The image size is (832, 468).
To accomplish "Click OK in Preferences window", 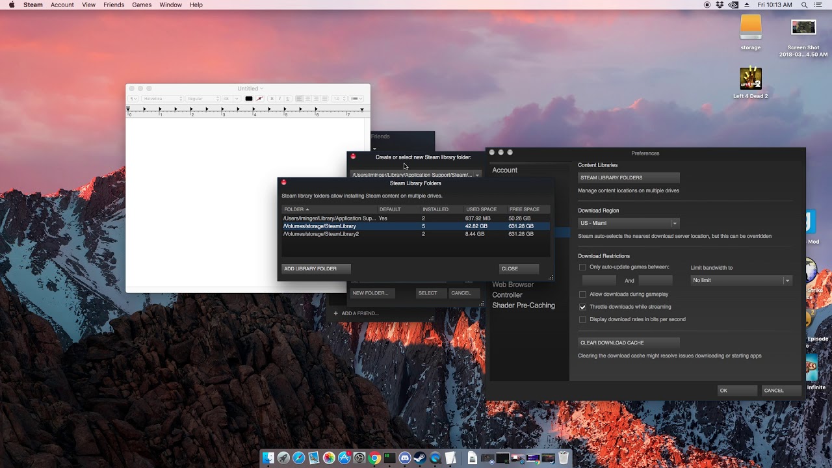I will (x=737, y=391).
